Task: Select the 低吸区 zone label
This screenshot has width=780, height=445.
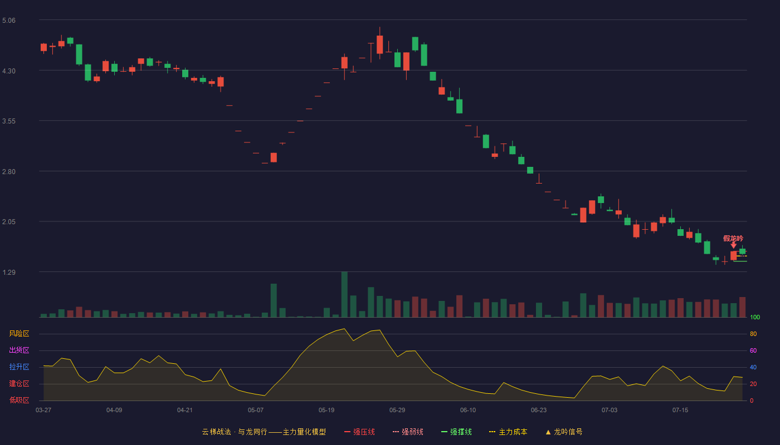Action: (x=19, y=400)
